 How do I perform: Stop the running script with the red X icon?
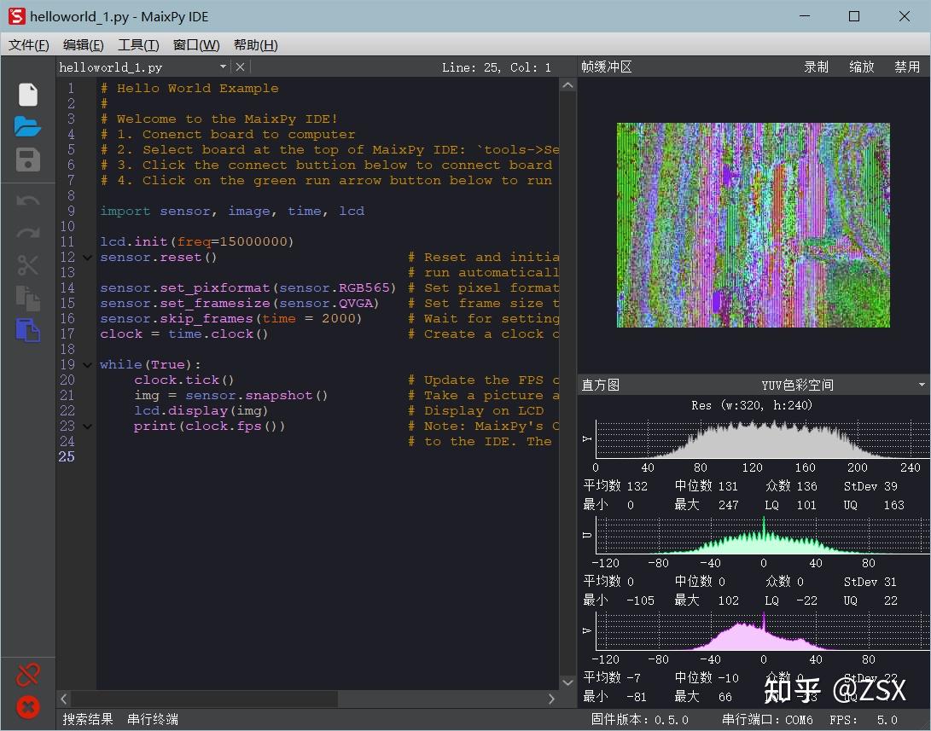[x=27, y=707]
